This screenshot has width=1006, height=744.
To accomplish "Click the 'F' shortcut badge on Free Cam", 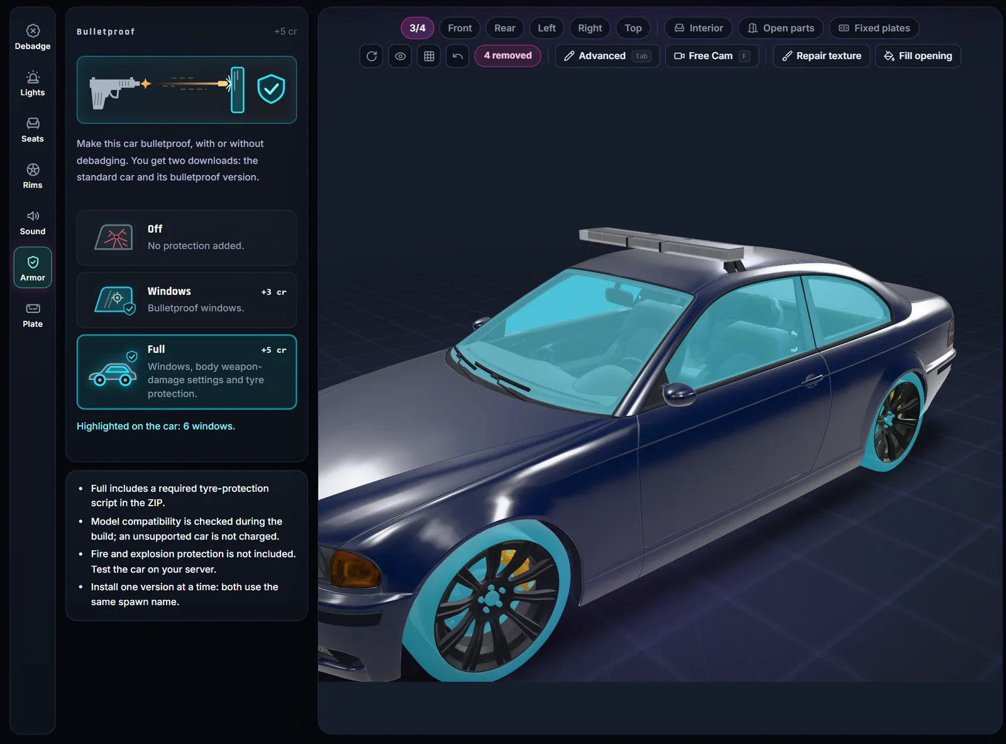I will pos(744,56).
